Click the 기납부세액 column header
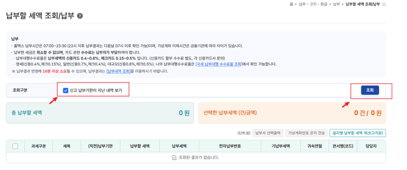Viewport: 407px width, 170px height. 281,146
